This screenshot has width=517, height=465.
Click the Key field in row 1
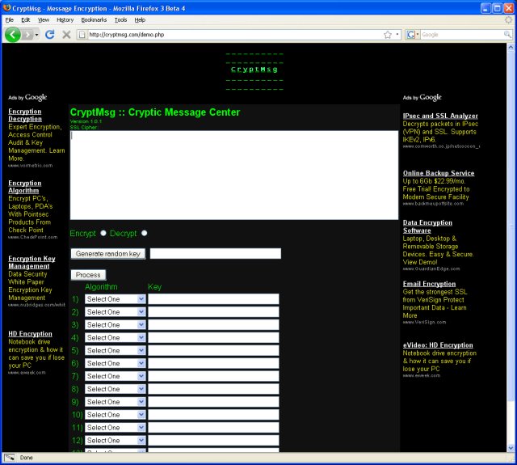pos(213,299)
